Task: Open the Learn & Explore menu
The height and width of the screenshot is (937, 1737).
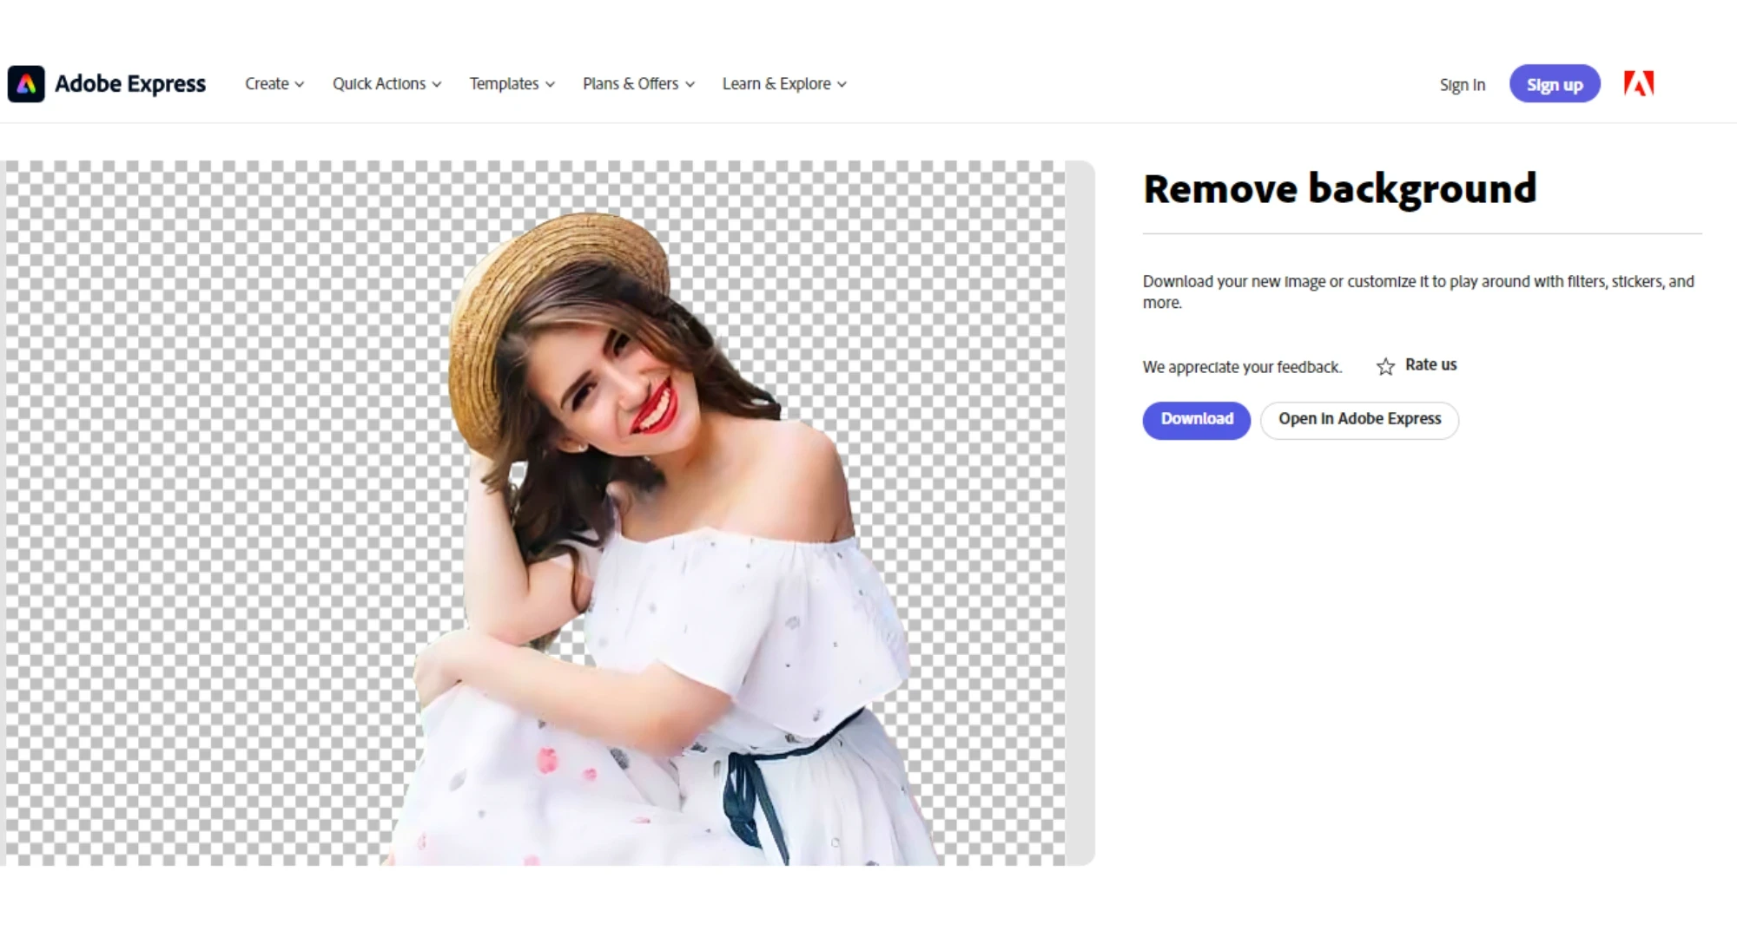Action: (776, 84)
